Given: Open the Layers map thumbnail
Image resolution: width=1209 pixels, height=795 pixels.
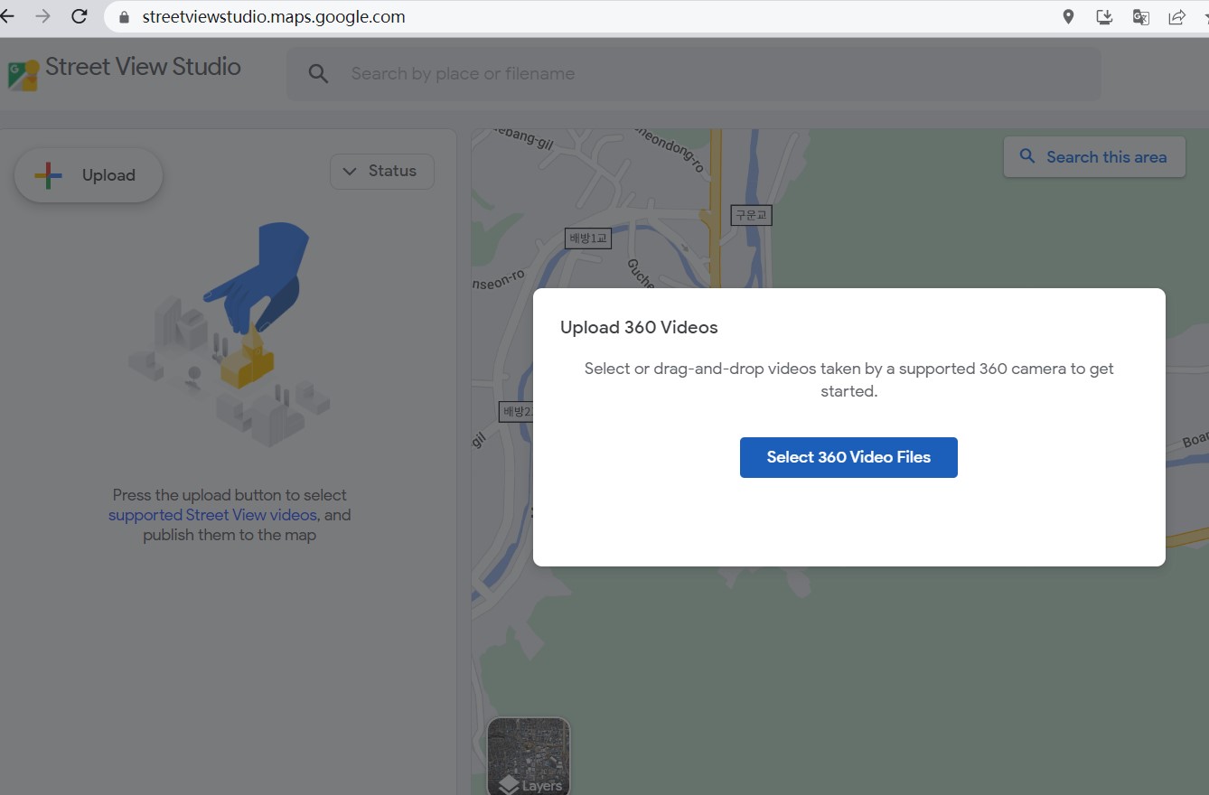Looking at the screenshot, I should tap(529, 757).
